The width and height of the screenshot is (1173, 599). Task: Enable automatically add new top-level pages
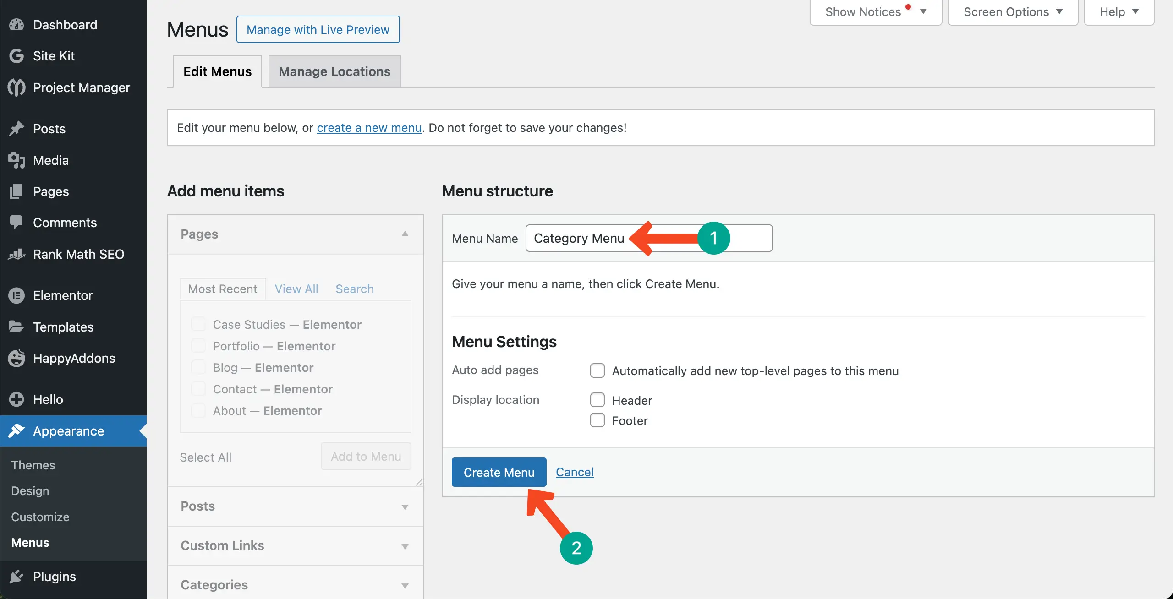coord(597,370)
